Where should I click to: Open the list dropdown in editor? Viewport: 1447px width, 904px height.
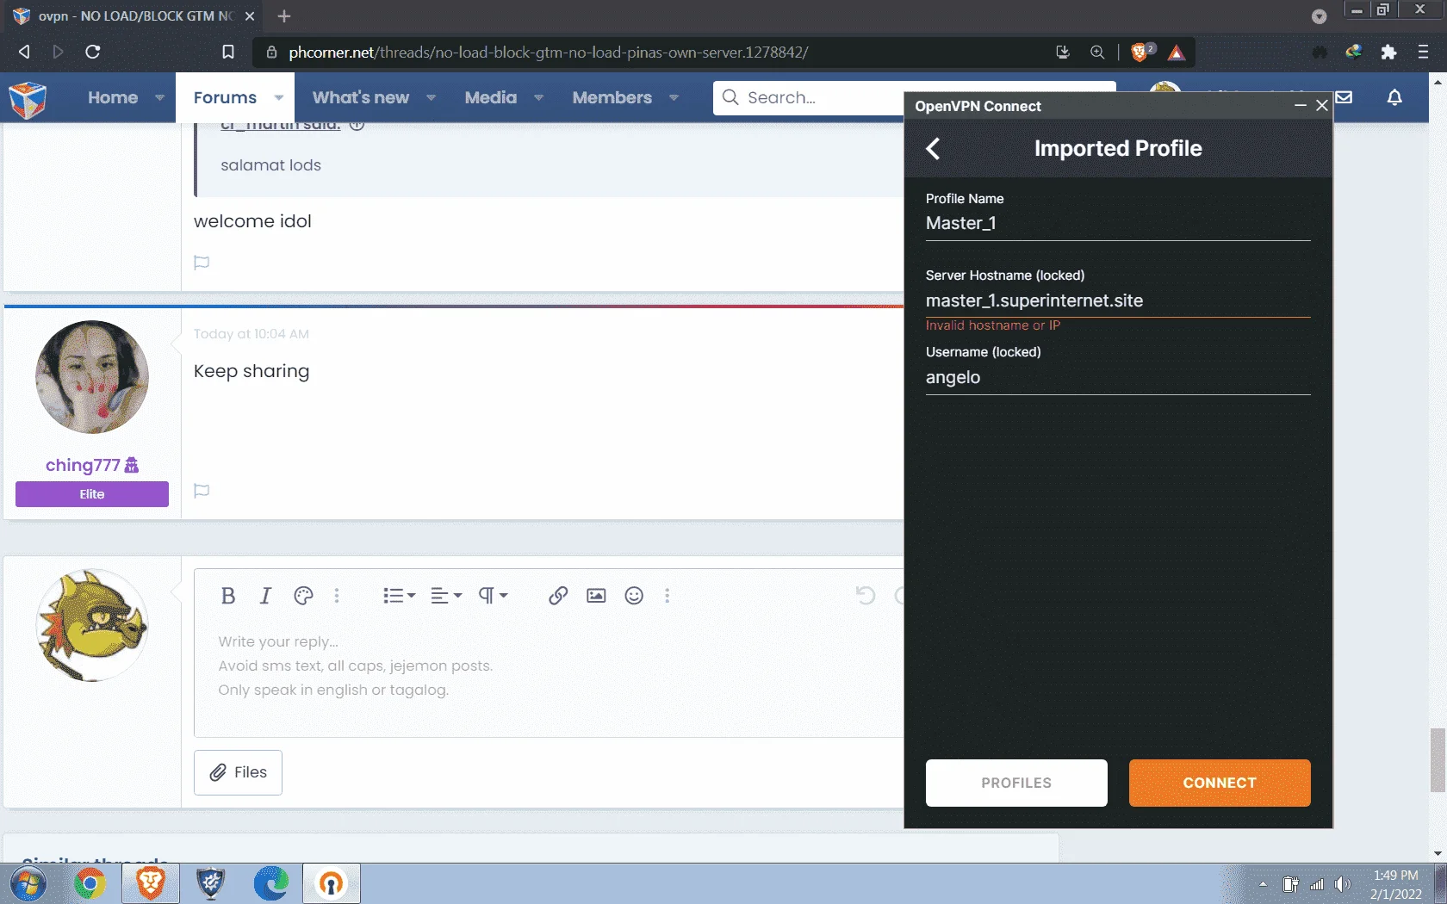(x=399, y=596)
